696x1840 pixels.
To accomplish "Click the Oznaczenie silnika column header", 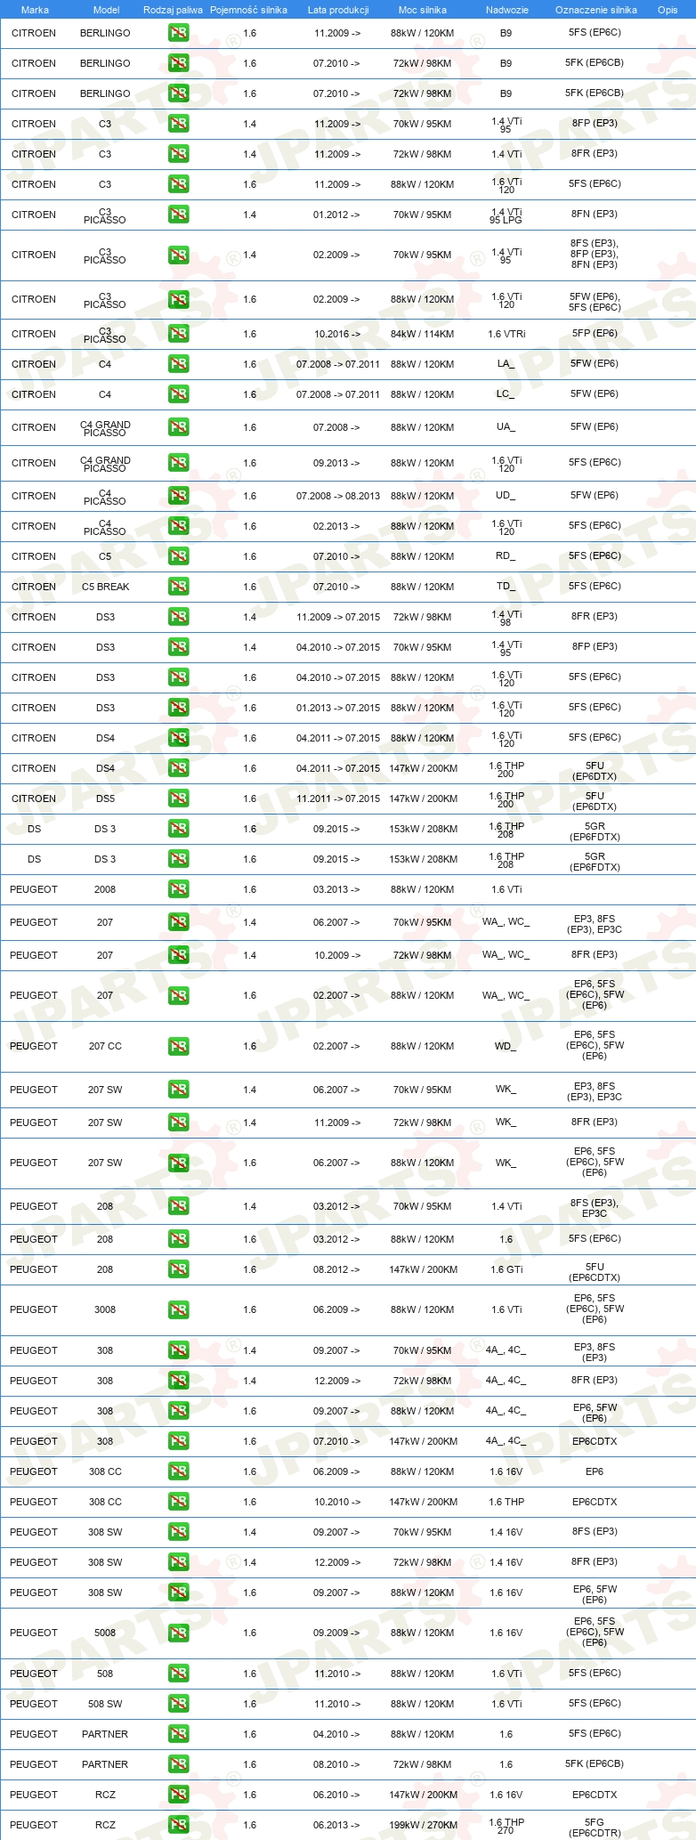I will point(596,10).
